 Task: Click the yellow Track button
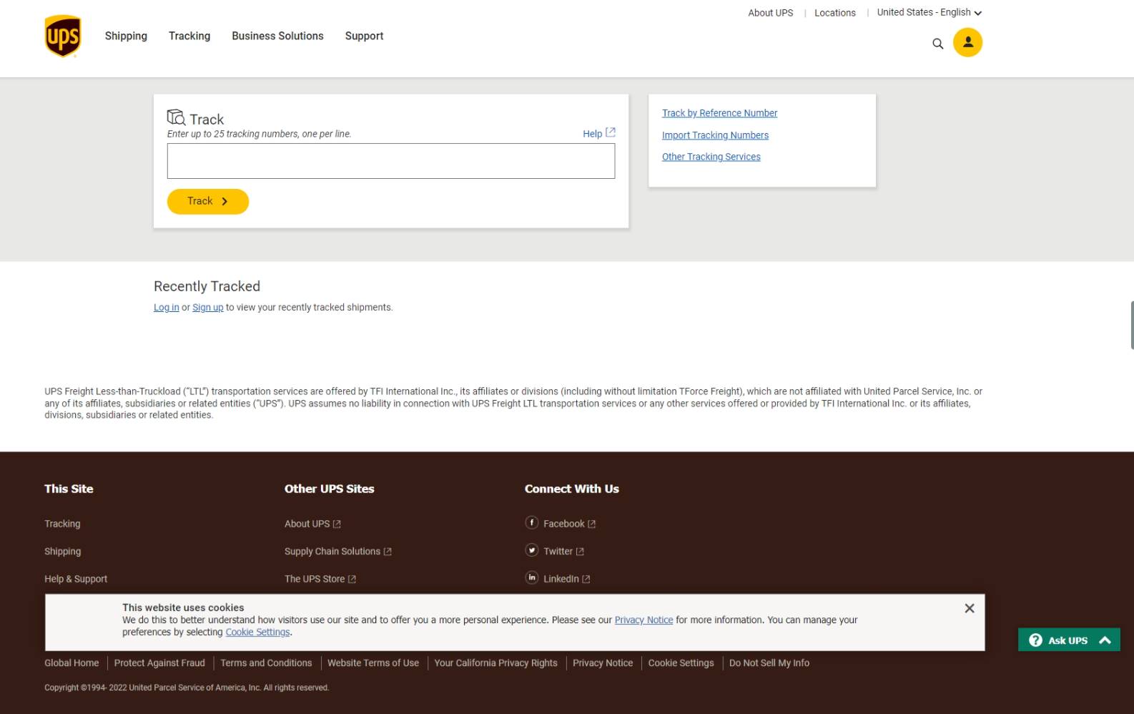click(x=207, y=201)
